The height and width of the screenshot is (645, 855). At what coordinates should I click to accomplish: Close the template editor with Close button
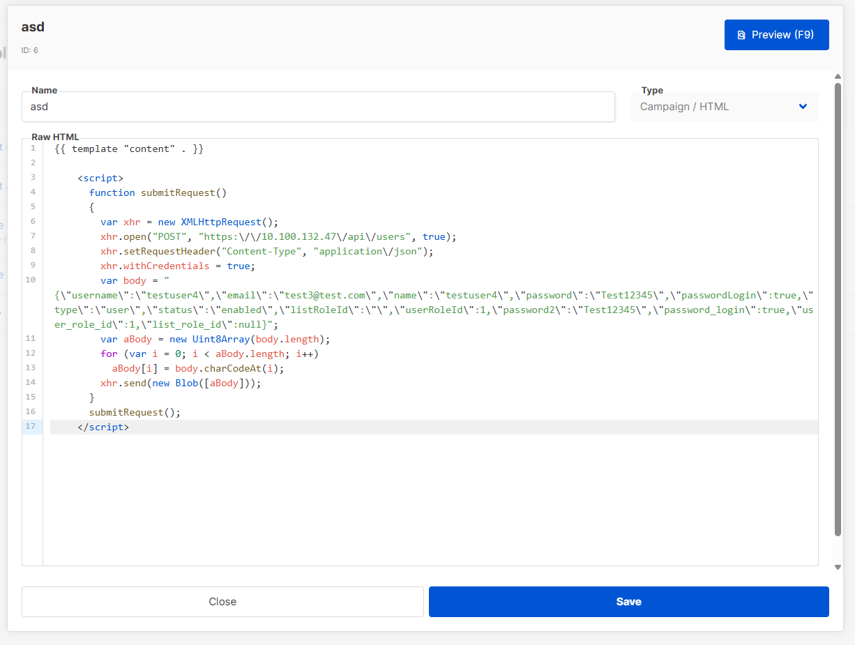(x=222, y=602)
